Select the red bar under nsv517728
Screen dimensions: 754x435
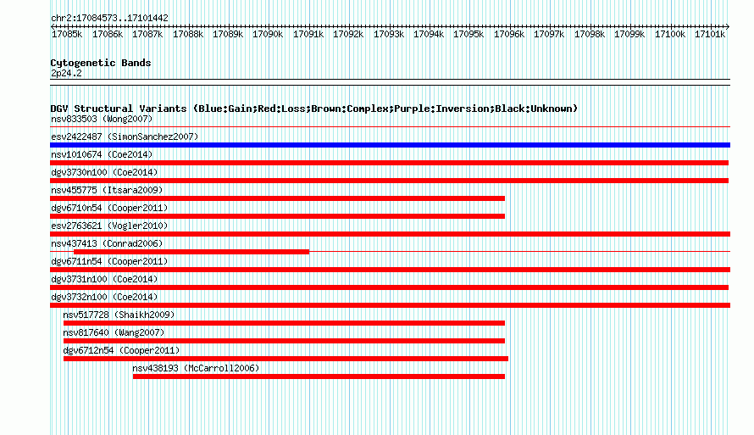click(284, 323)
